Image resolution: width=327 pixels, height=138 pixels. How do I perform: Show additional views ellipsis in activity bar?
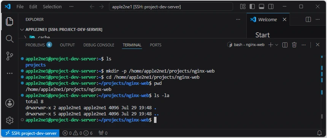[10, 74]
